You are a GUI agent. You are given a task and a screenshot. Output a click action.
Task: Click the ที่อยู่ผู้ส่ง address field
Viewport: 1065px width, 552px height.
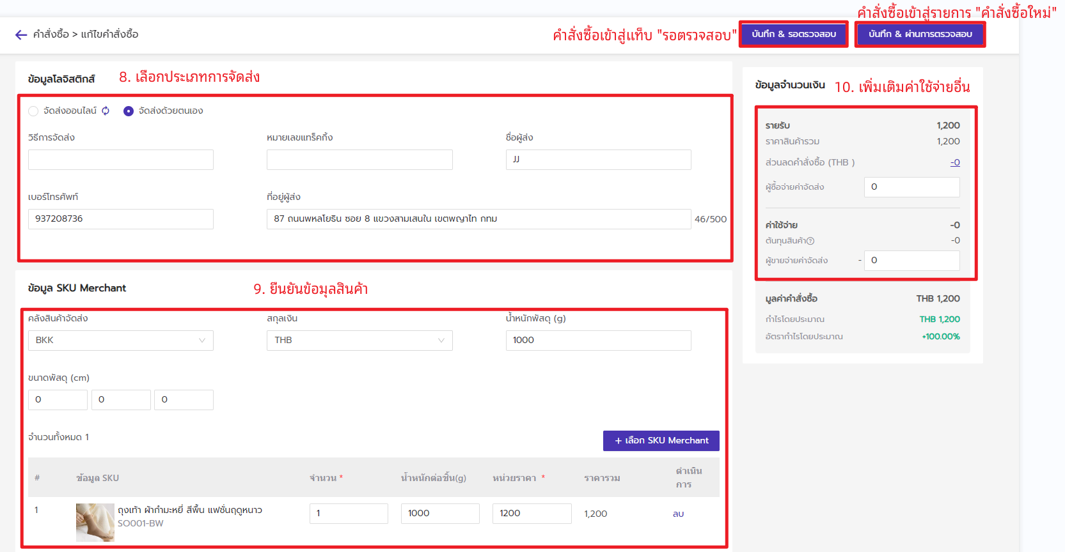pyautogui.click(x=479, y=219)
